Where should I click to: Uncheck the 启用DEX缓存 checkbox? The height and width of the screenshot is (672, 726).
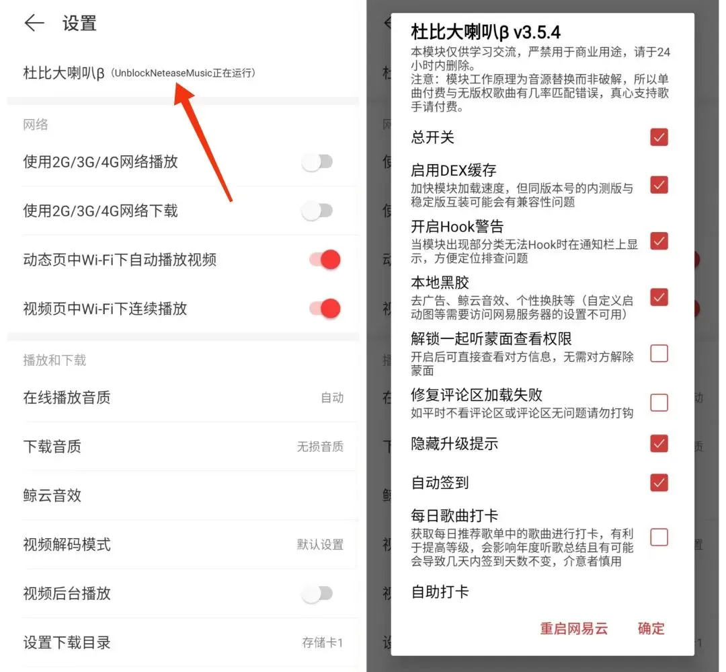point(659,185)
